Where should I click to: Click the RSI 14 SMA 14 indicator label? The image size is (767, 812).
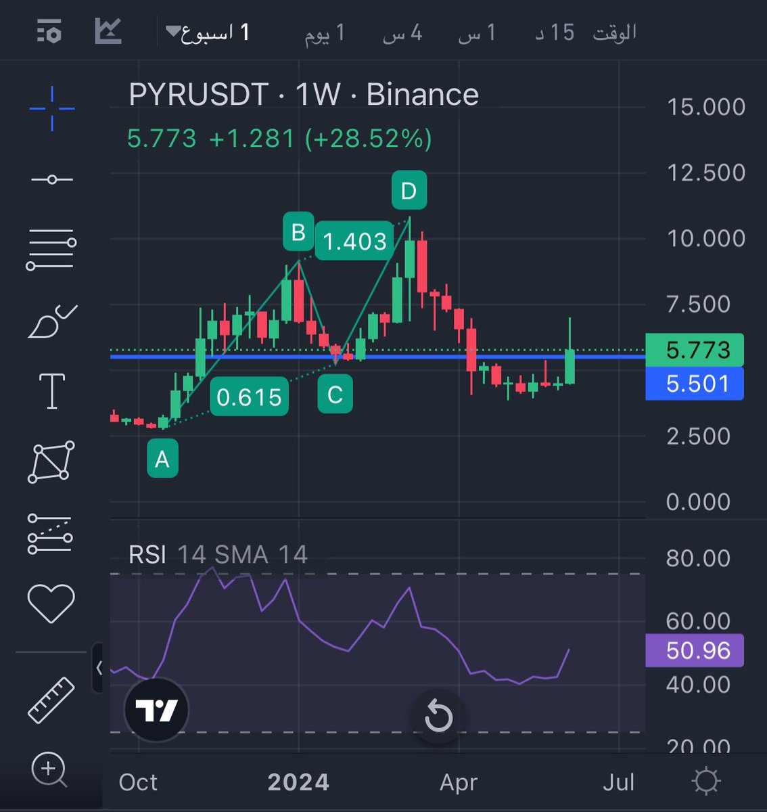coord(218,555)
